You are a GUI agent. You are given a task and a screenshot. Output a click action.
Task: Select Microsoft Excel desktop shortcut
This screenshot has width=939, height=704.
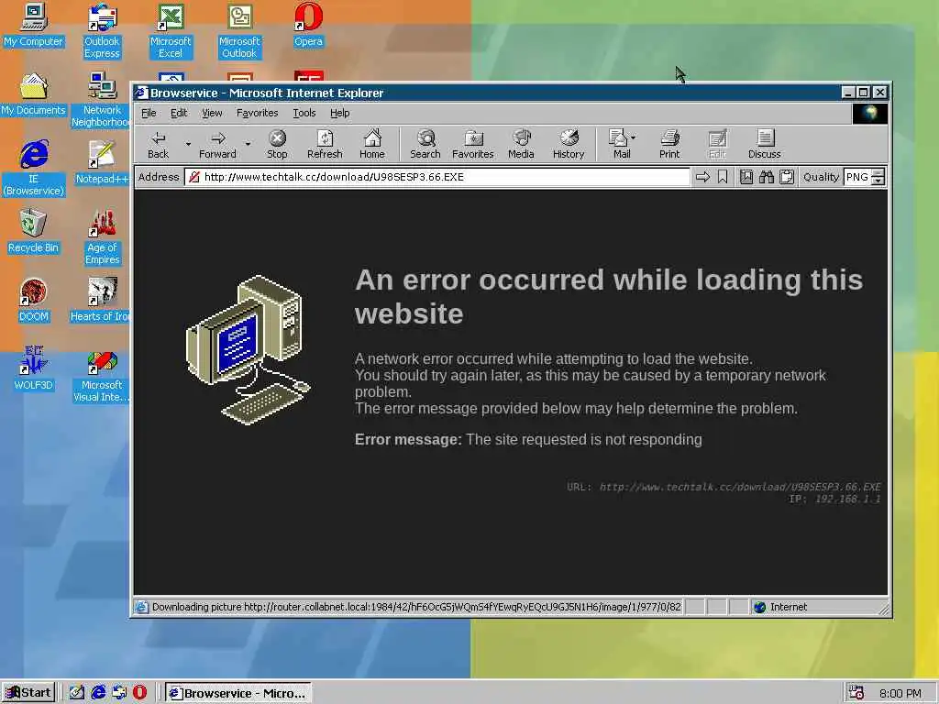coord(171,31)
